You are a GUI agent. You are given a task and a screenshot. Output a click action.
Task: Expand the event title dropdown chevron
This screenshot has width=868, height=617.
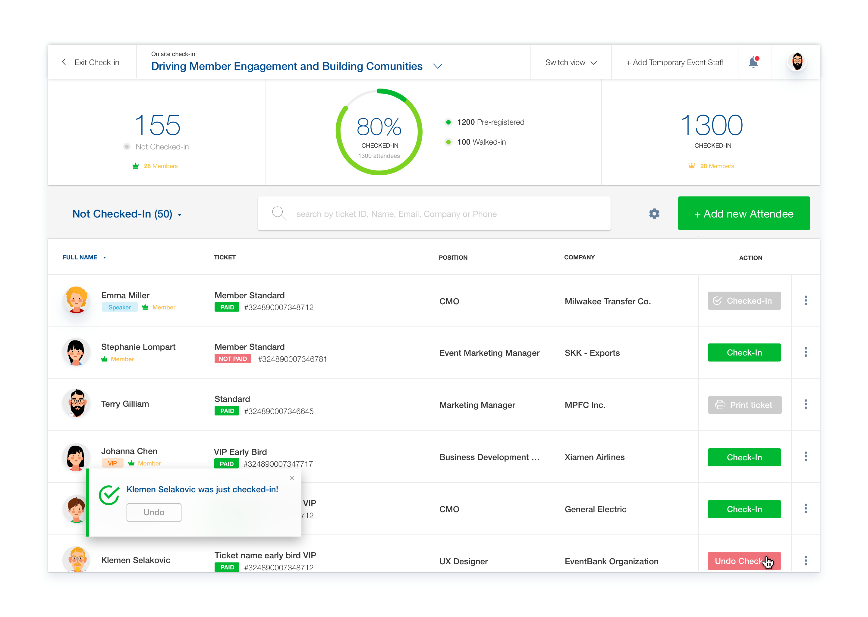click(x=437, y=67)
